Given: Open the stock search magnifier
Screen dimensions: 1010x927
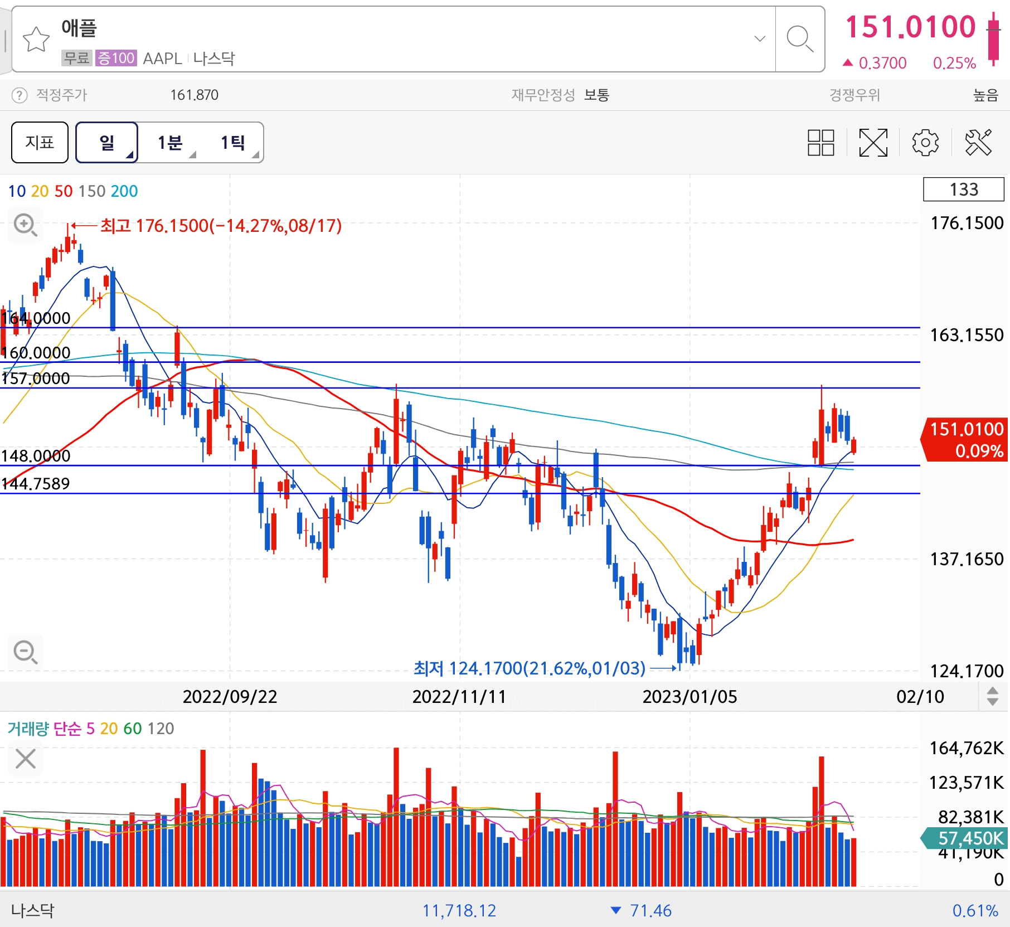Looking at the screenshot, I should point(800,39).
